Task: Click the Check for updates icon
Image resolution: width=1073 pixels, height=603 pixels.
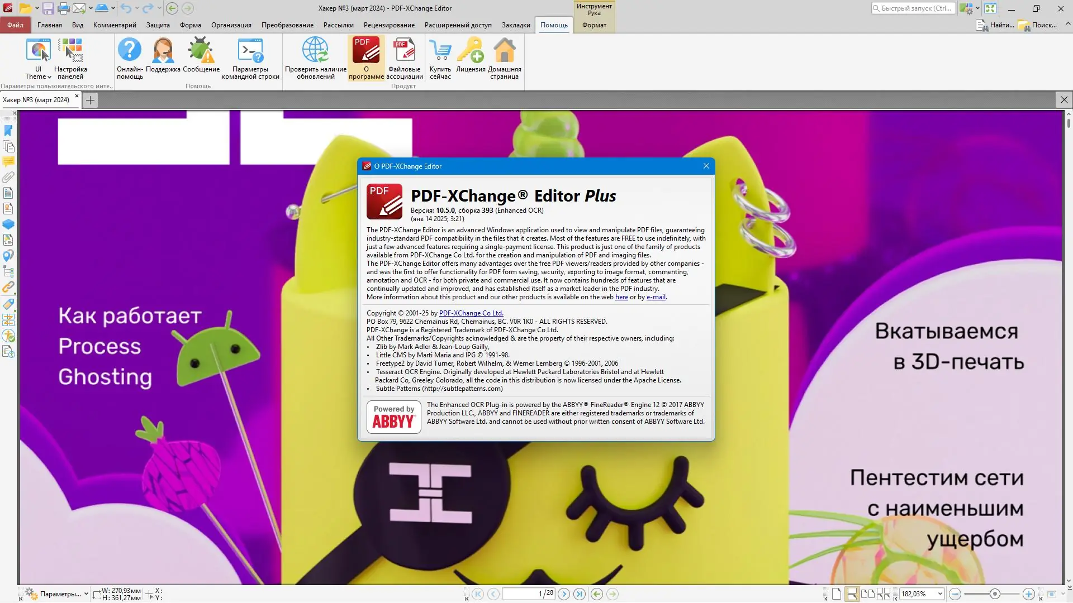Action: click(315, 51)
